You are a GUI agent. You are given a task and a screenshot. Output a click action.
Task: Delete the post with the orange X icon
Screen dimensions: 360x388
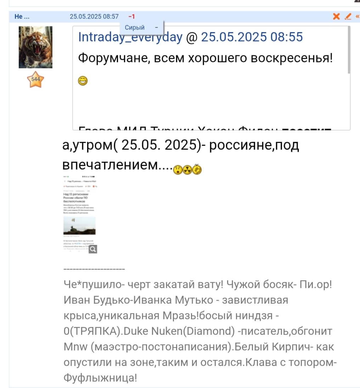(x=336, y=16)
